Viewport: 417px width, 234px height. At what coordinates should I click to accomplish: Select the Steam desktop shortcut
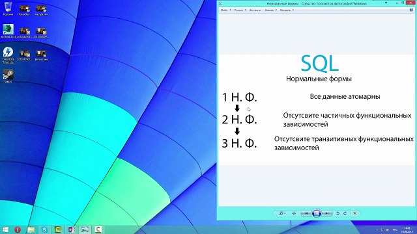tap(8, 76)
